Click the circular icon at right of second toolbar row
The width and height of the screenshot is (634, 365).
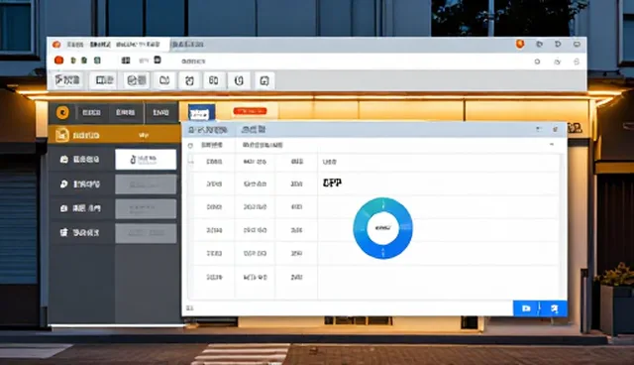[537, 61]
